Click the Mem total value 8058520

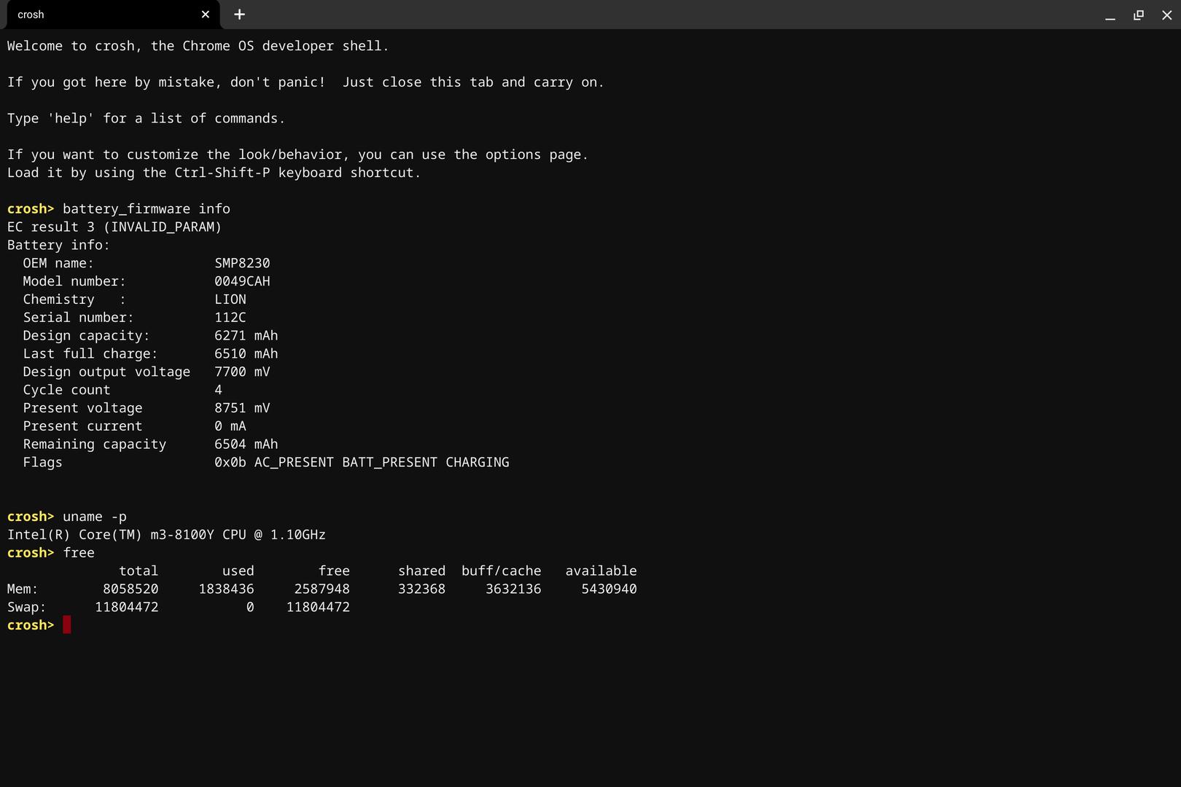130,589
